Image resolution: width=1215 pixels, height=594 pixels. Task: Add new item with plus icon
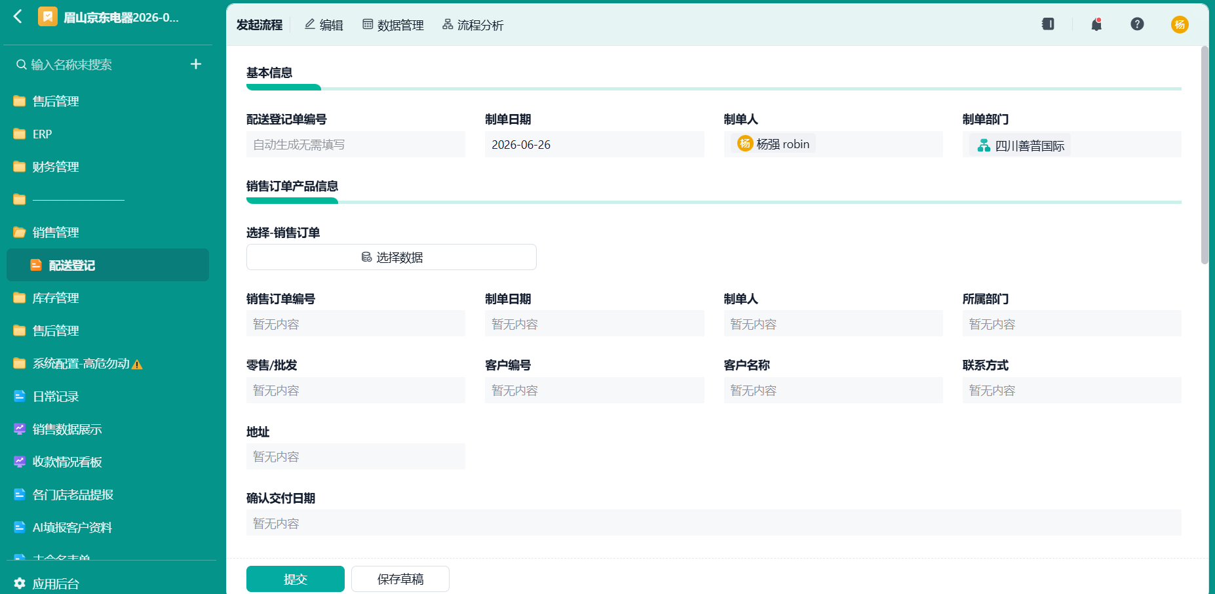click(196, 64)
